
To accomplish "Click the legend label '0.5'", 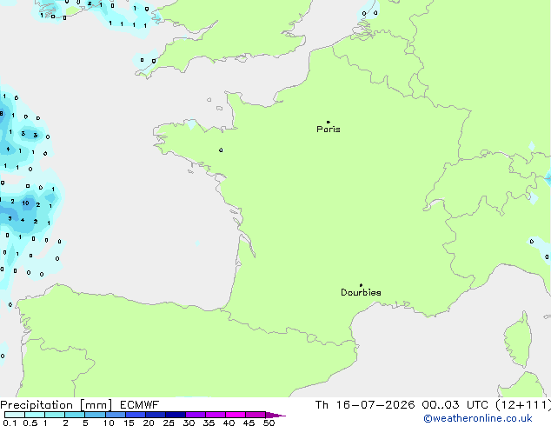I will click(x=30, y=423).
